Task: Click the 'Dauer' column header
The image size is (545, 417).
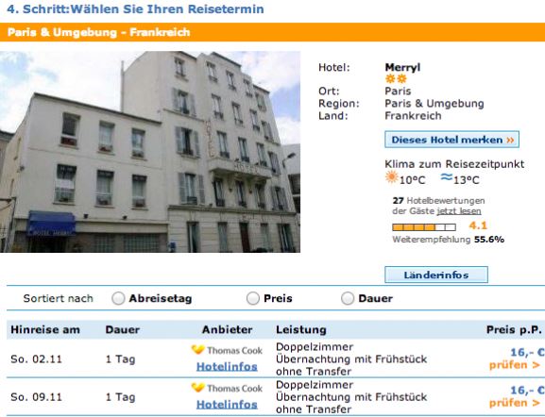Action: coord(123,329)
